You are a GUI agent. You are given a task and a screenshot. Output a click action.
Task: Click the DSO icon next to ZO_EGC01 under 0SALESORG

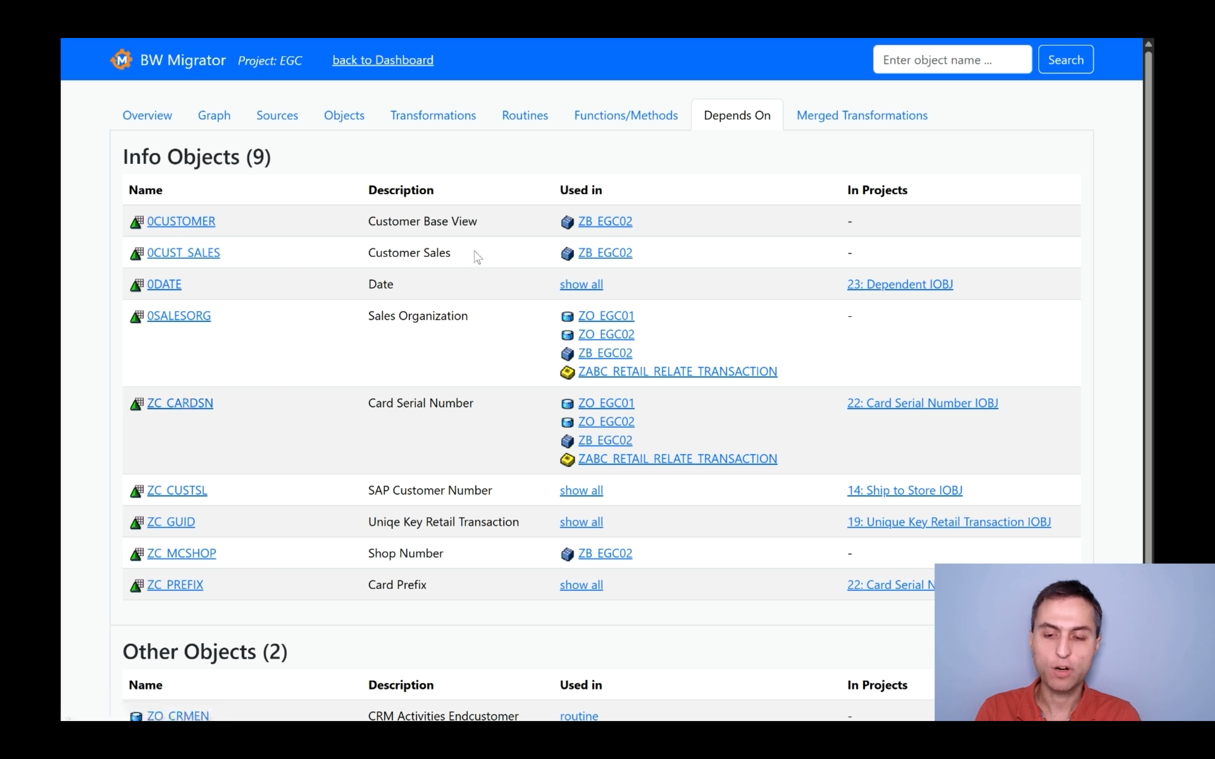click(x=567, y=316)
